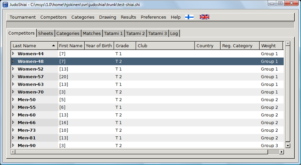301x165 pixels.
Task: Expand the Men-81 category row
Action: [13, 138]
